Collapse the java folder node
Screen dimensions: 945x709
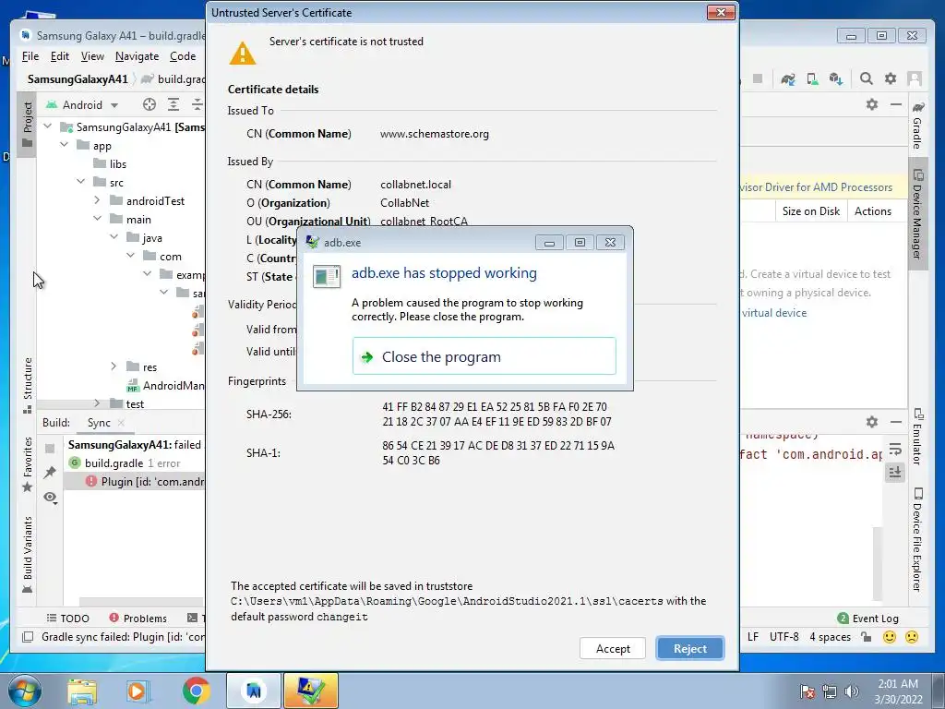click(x=114, y=237)
